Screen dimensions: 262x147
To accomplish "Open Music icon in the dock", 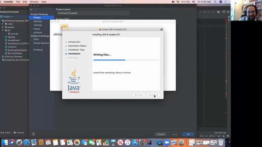I will point(127,143).
